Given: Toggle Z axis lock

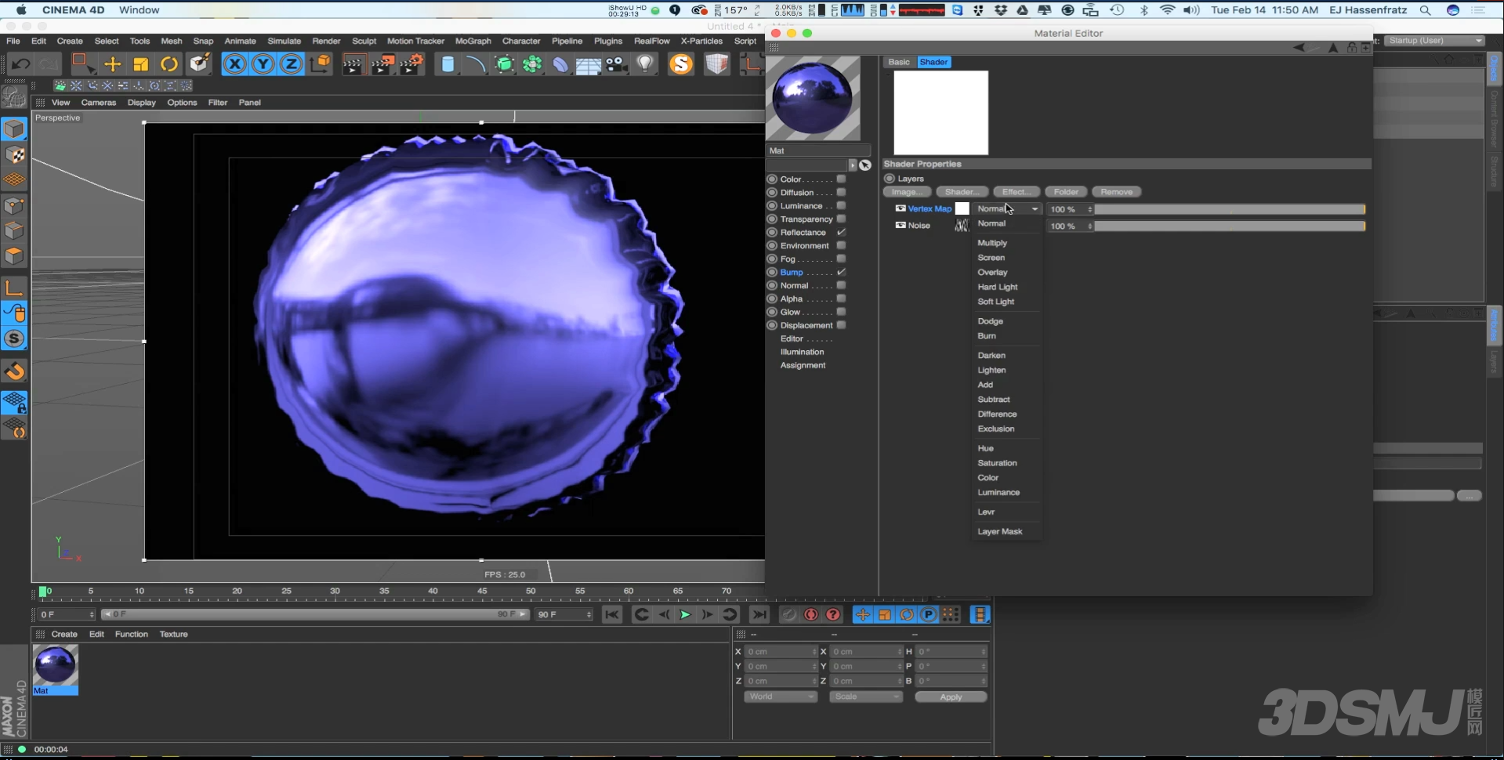Looking at the screenshot, I should click(x=291, y=64).
